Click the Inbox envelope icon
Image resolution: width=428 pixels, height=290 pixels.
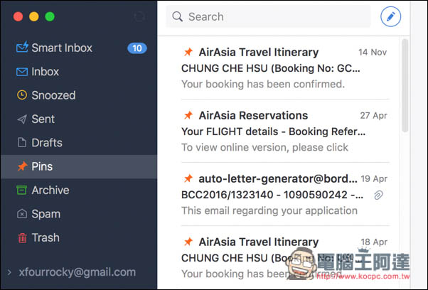(x=22, y=72)
